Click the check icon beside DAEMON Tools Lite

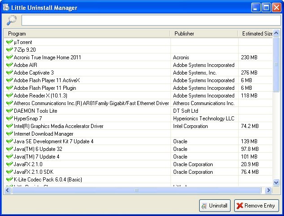9,111
